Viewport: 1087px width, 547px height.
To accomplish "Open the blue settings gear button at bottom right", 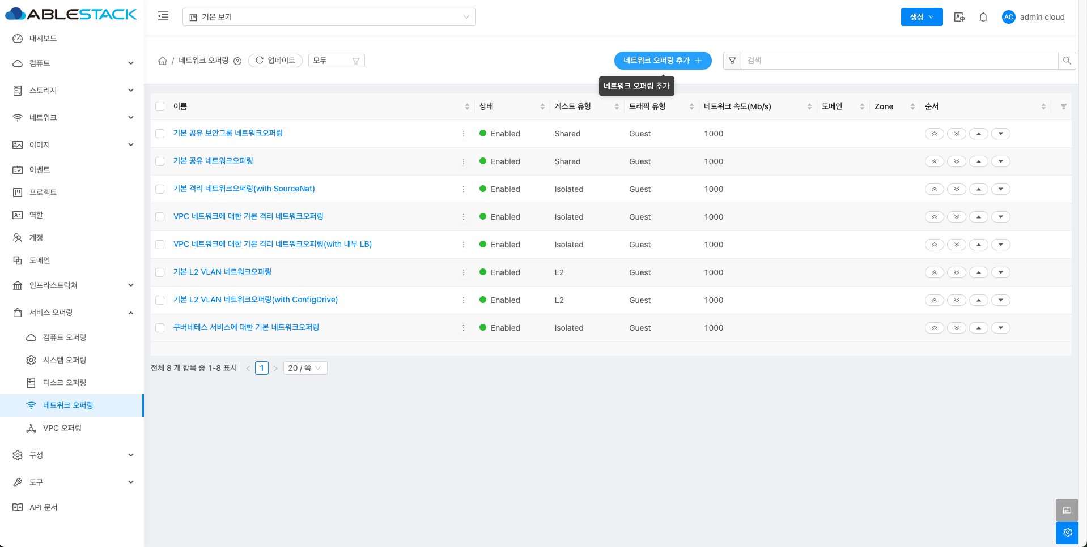I will coord(1067,532).
